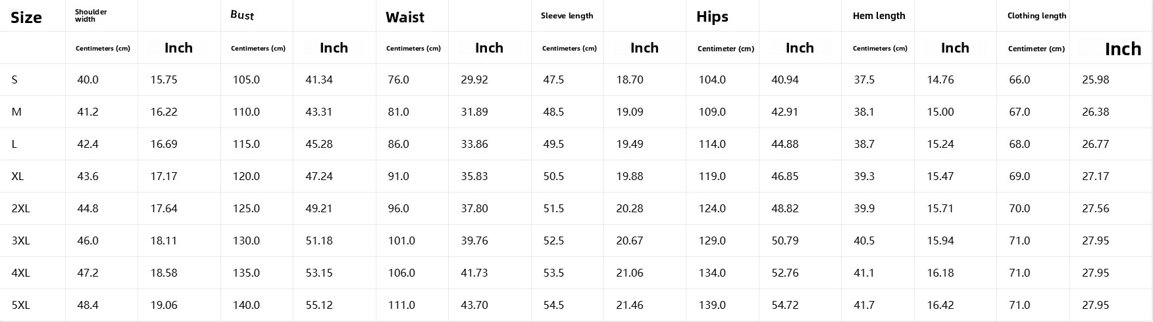Click shoulder width 46.0 in 3XL row
Screen dimensions: 1153x322
click(x=88, y=241)
